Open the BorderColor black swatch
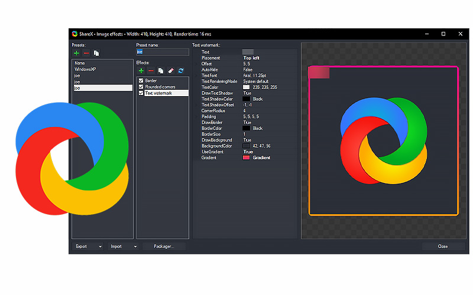The height and width of the screenshot is (295, 473). point(246,128)
